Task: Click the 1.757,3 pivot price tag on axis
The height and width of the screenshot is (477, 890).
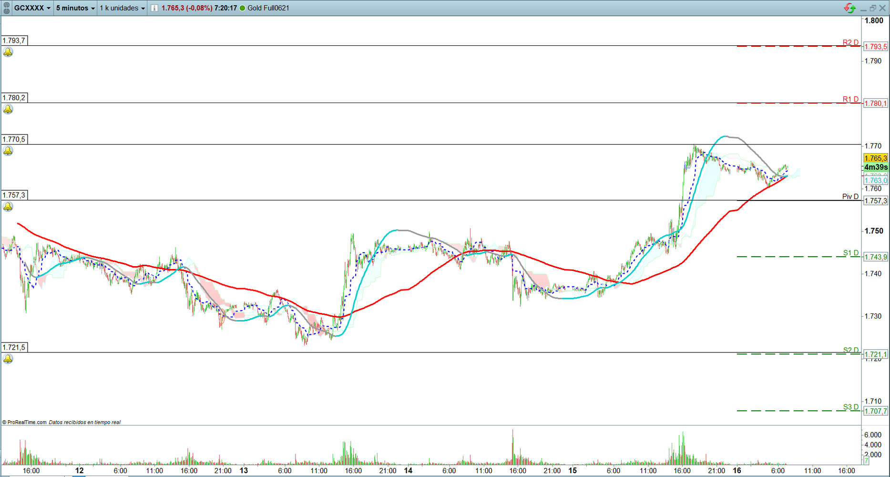Action: [876, 201]
